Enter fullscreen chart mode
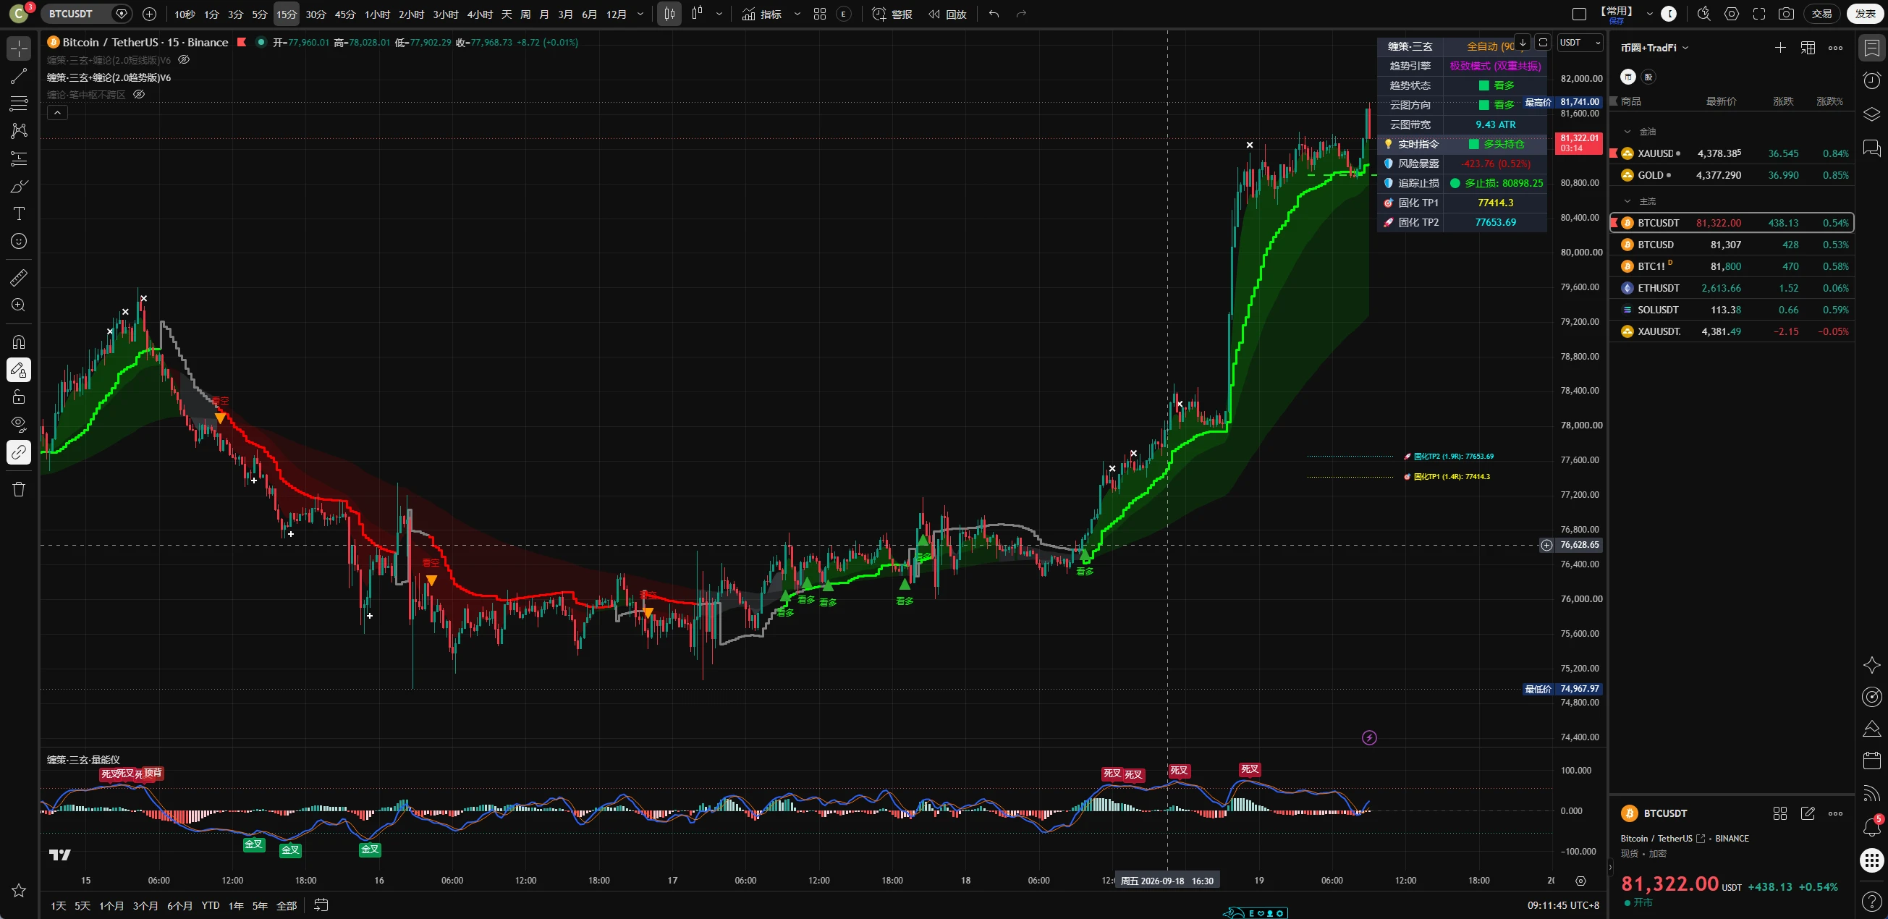Viewport: 1888px width, 919px height. 1759,14
